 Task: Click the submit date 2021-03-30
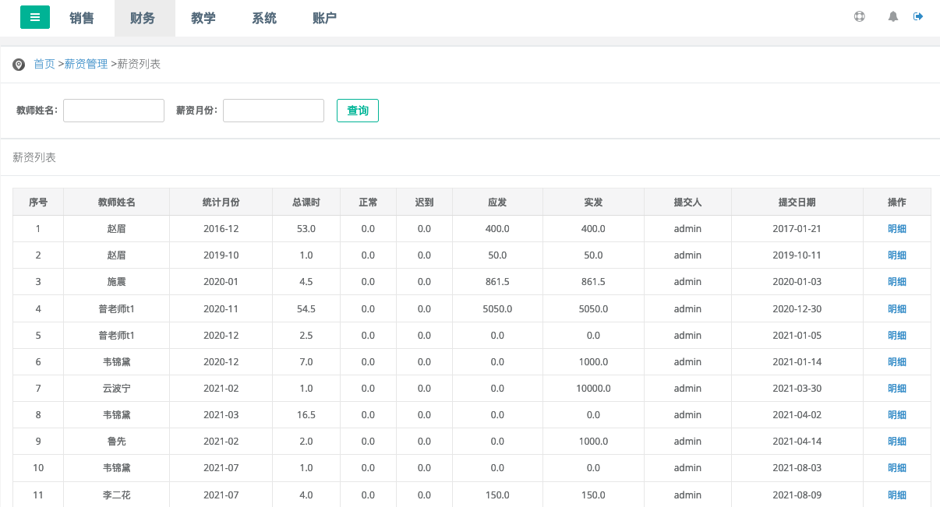797,388
